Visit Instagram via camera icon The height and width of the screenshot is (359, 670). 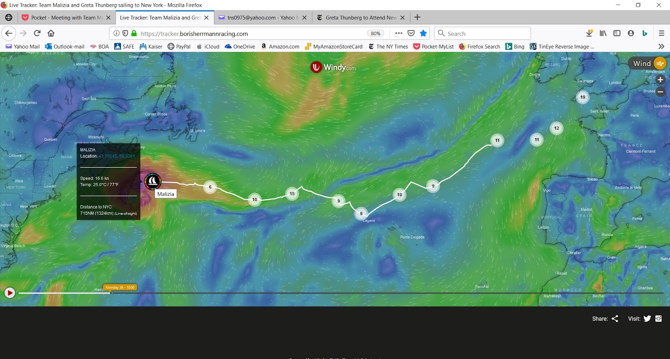[659, 318]
